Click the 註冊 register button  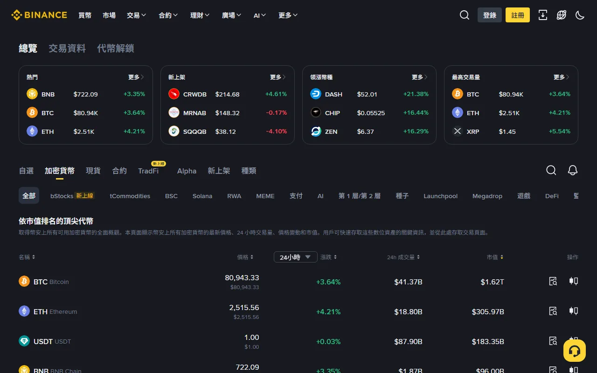click(x=518, y=15)
